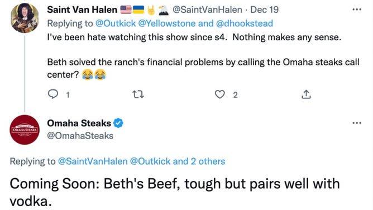
Task: Open more options on Saint Van Halen tweet
Action: point(357,9)
